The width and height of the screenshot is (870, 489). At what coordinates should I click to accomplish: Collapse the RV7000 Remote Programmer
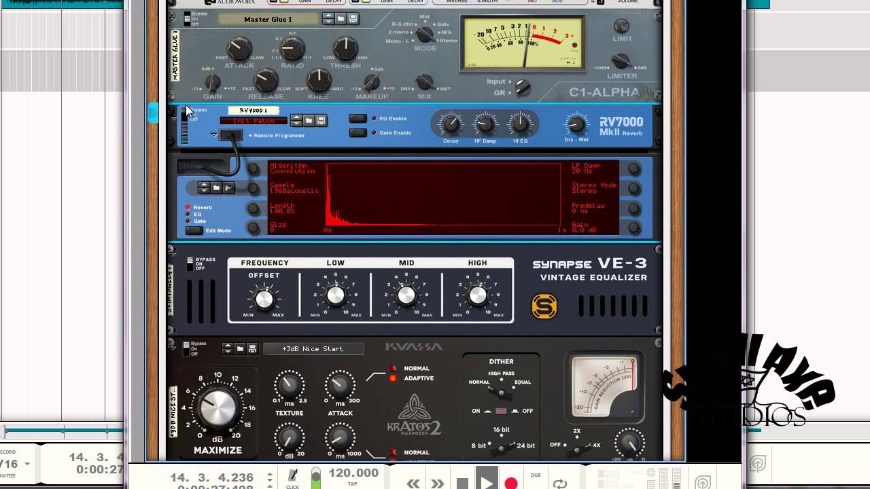[213, 135]
